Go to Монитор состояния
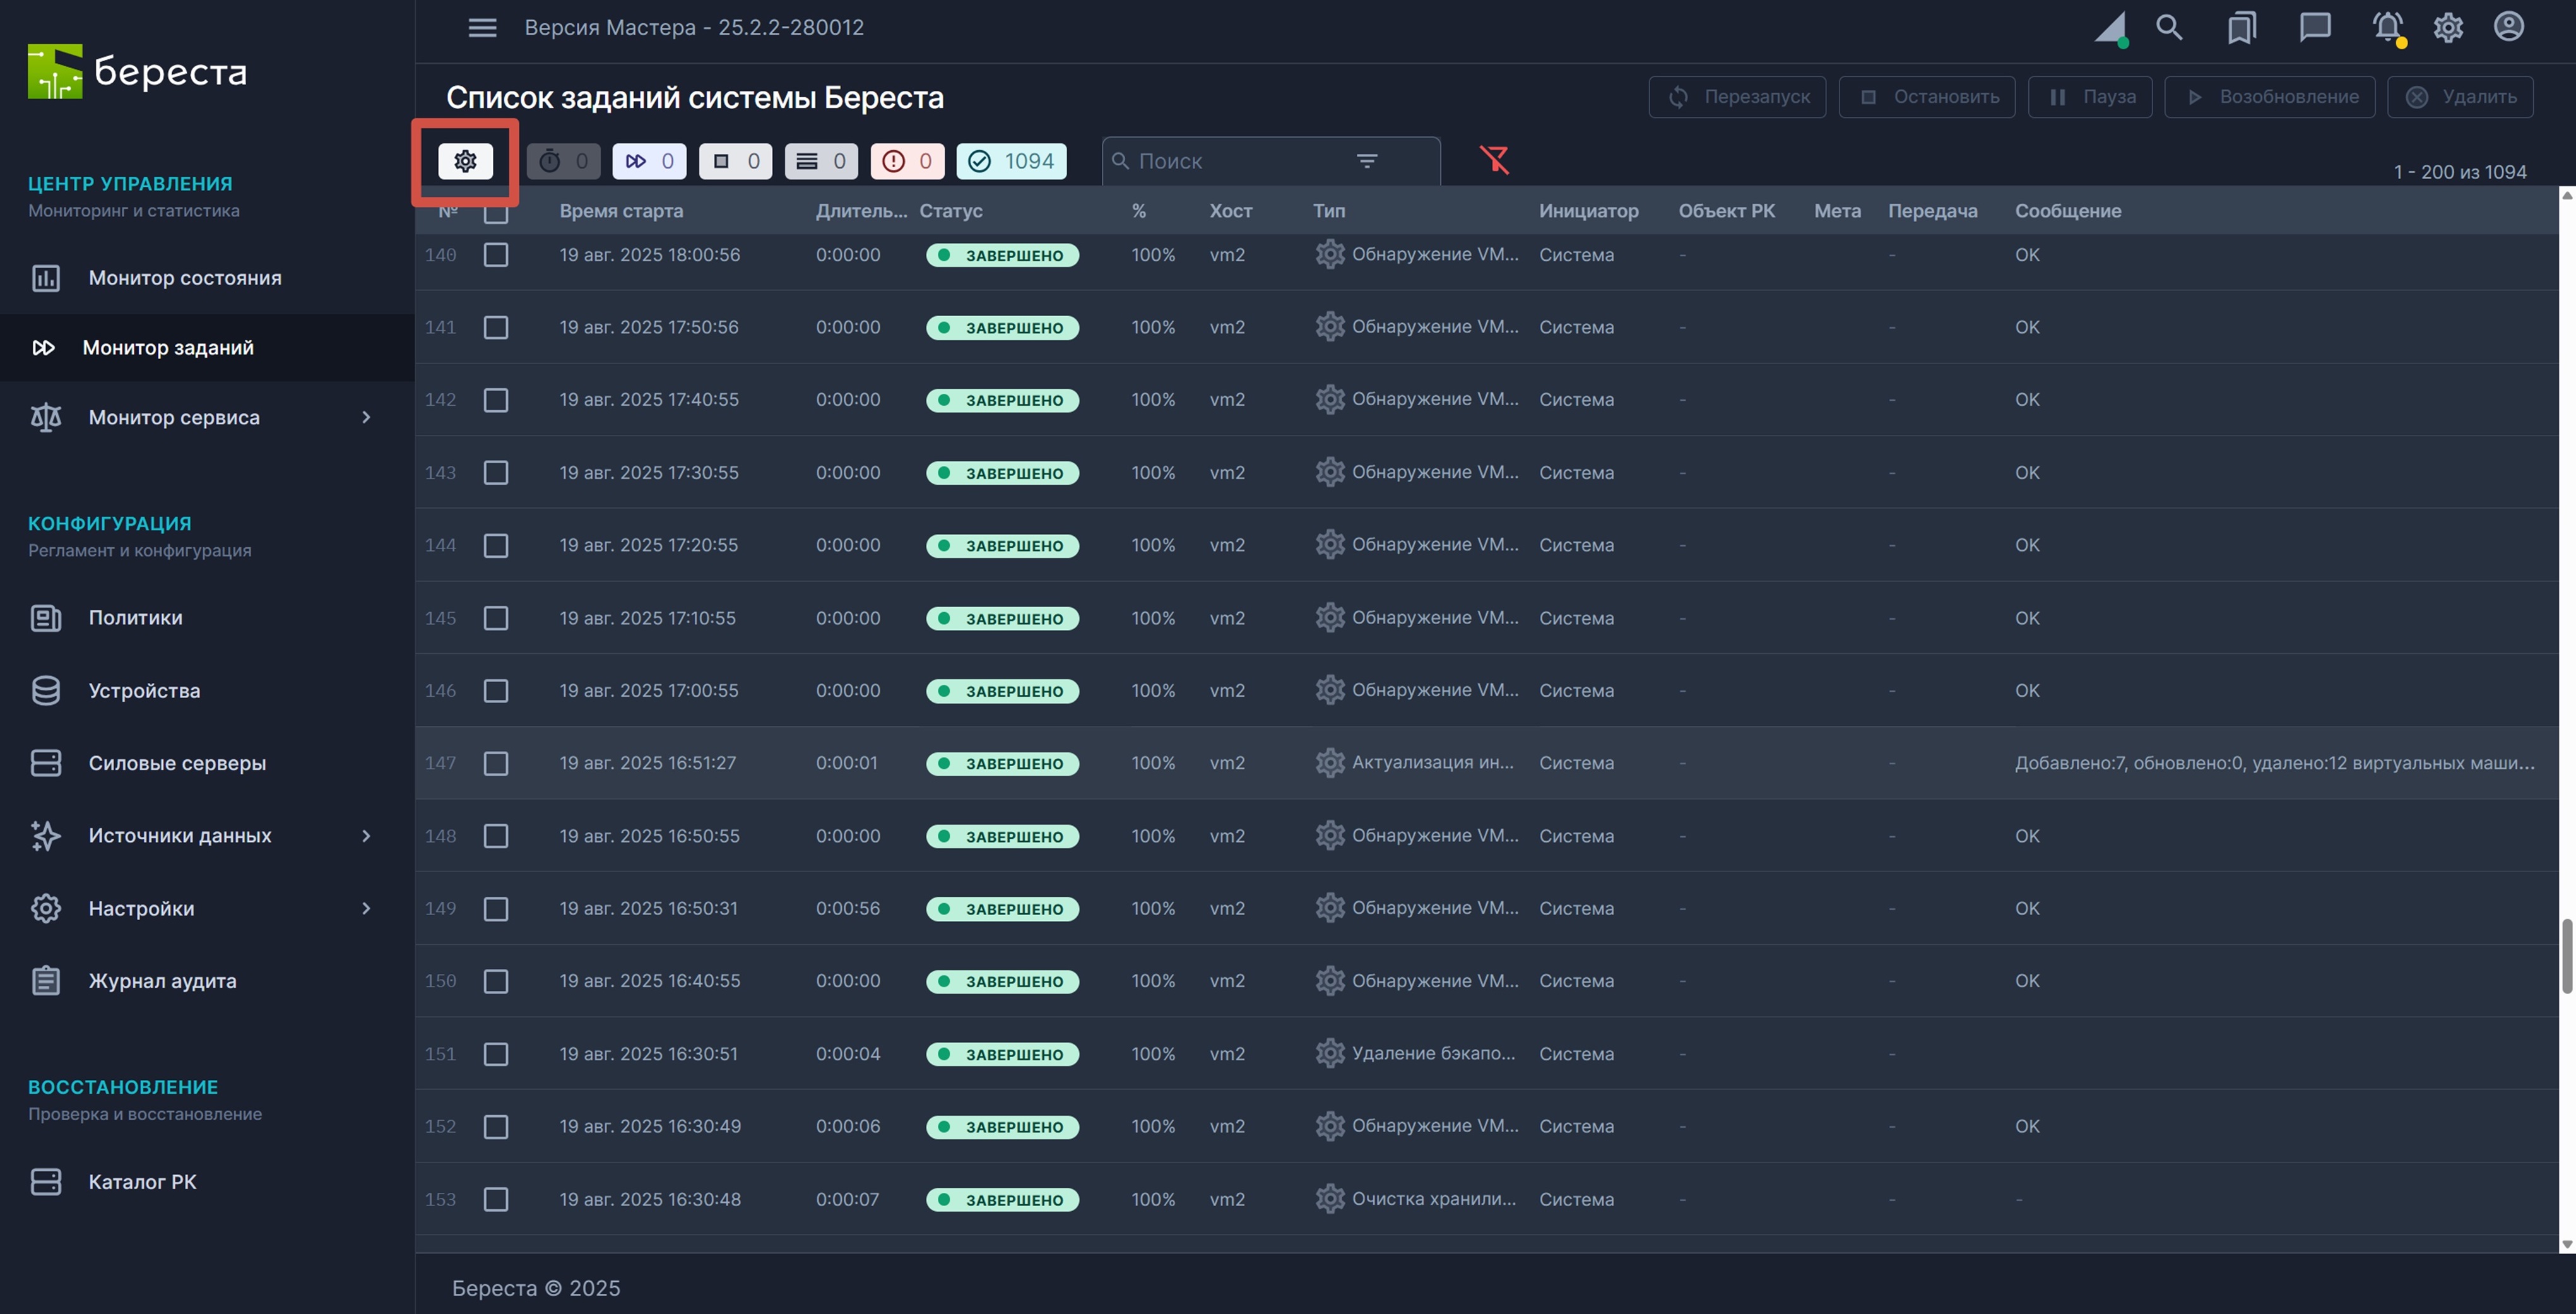Screen dimensions: 2576x1314 point(185,278)
